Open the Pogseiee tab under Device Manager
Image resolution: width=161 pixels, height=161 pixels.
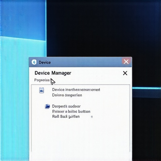pyautogui.click(x=42, y=80)
